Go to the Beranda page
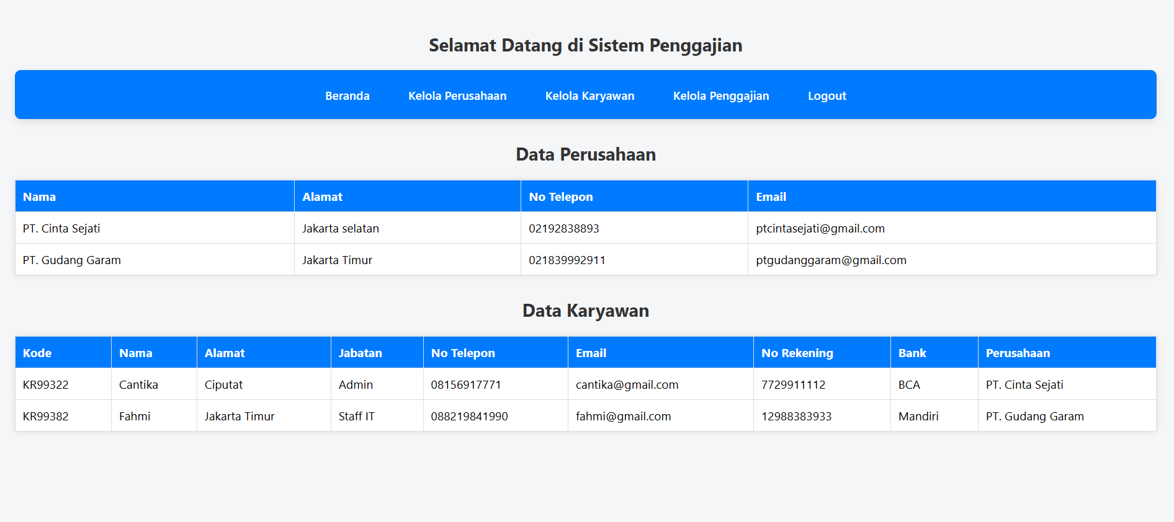 click(x=347, y=96)
